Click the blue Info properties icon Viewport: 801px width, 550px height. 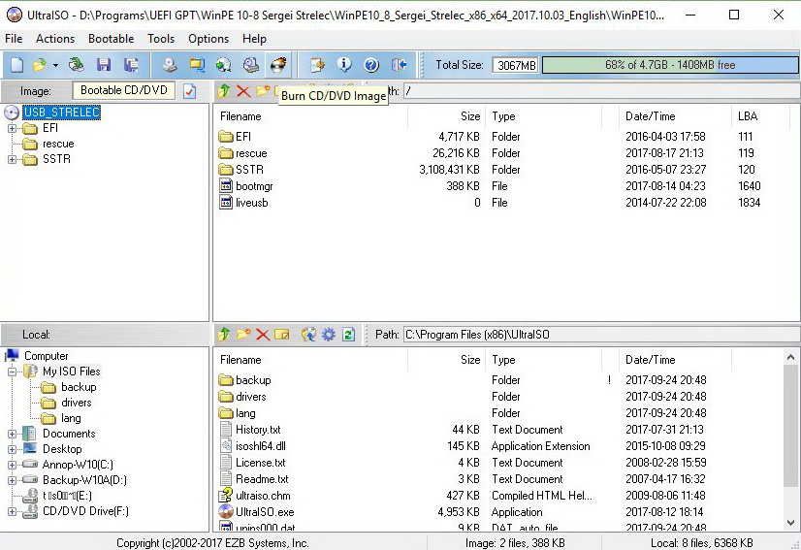click(x=344, y=65)
